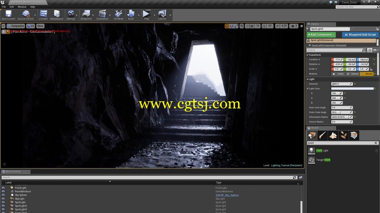Viewport: 380px width, 213px height.
Task: Maximize viewport using the restore icon
Action: [302, 26]
